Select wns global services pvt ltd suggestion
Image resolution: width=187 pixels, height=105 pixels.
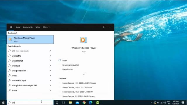point(28,85)
